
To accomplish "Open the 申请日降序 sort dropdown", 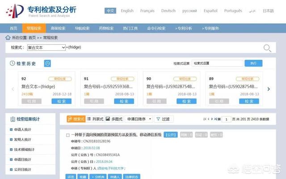I will (x=139, y=119).
